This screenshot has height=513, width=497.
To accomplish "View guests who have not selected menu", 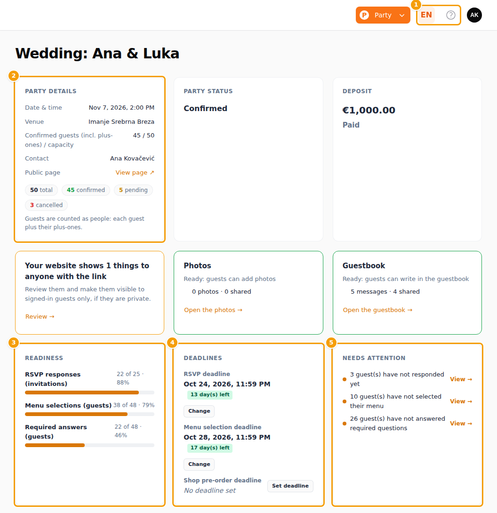I will tap(461, 401).
